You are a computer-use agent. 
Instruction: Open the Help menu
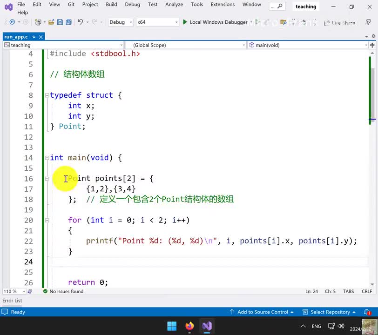tap(22, 13)
